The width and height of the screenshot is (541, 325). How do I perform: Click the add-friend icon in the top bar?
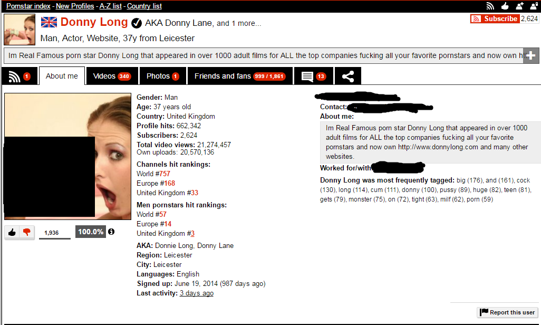click(x=519, y=6)
